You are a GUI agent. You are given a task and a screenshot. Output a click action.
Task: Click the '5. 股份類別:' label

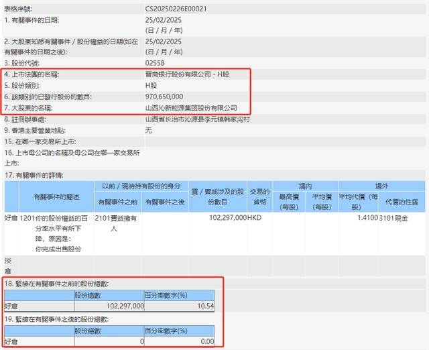pos(22,86)
